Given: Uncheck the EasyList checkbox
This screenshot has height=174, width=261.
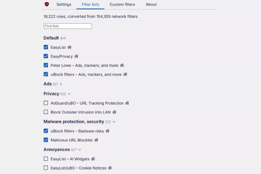Looking at the screenshot, I should pos(46,47).
